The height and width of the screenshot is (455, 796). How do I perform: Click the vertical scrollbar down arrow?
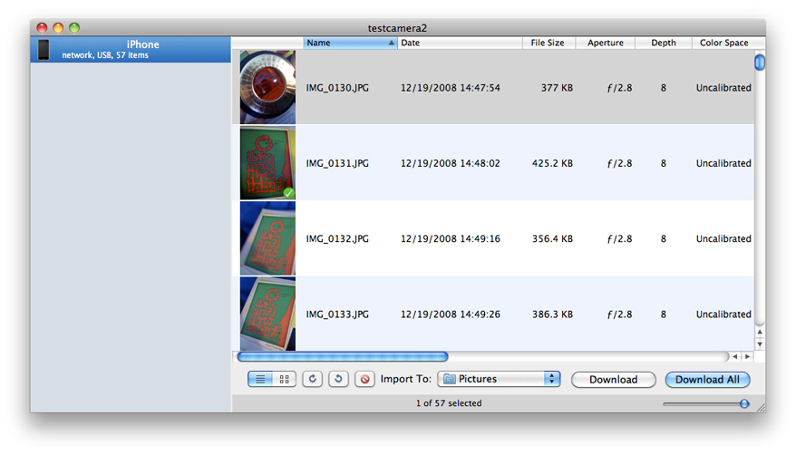760,344
